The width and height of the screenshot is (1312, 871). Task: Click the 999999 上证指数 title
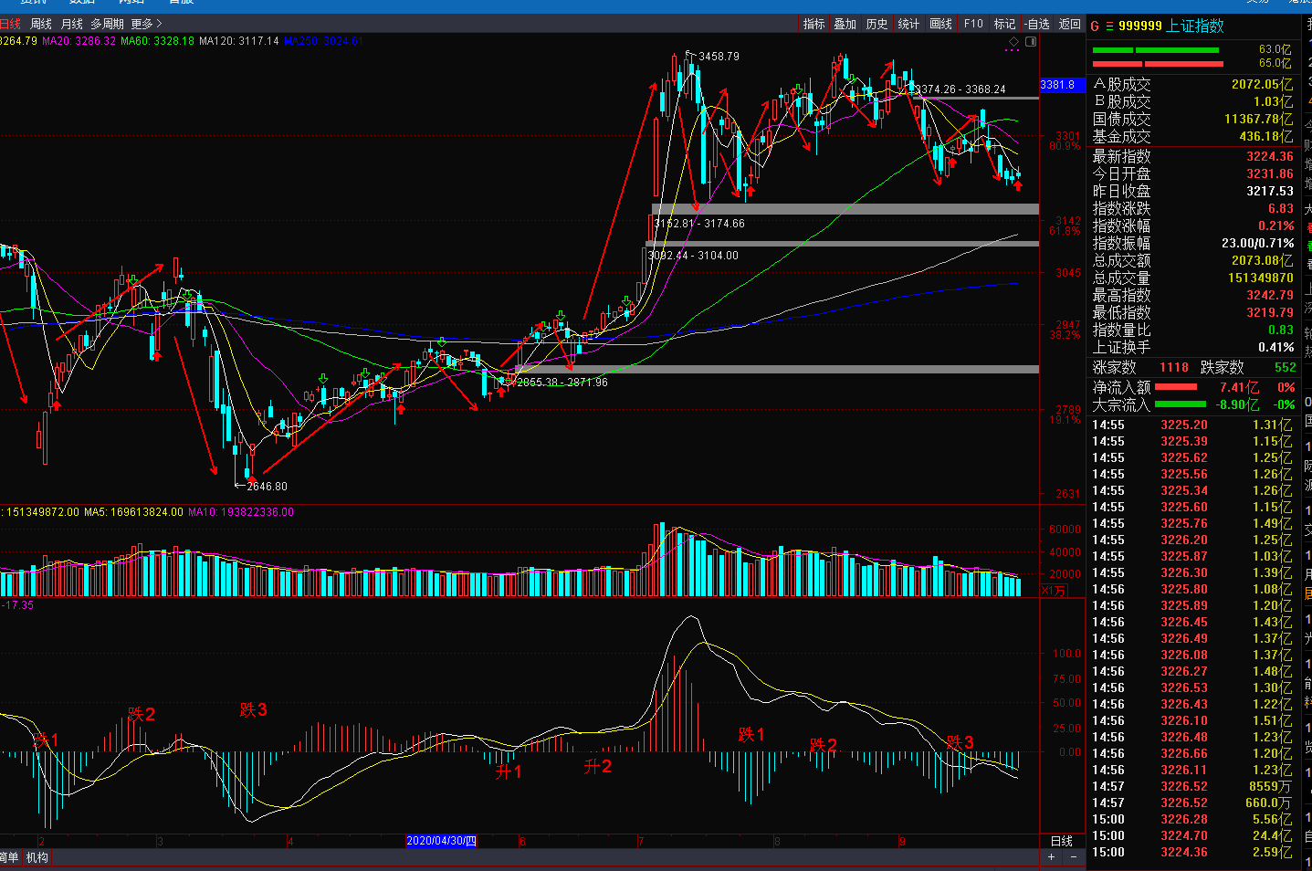(x=1170, y=26)
